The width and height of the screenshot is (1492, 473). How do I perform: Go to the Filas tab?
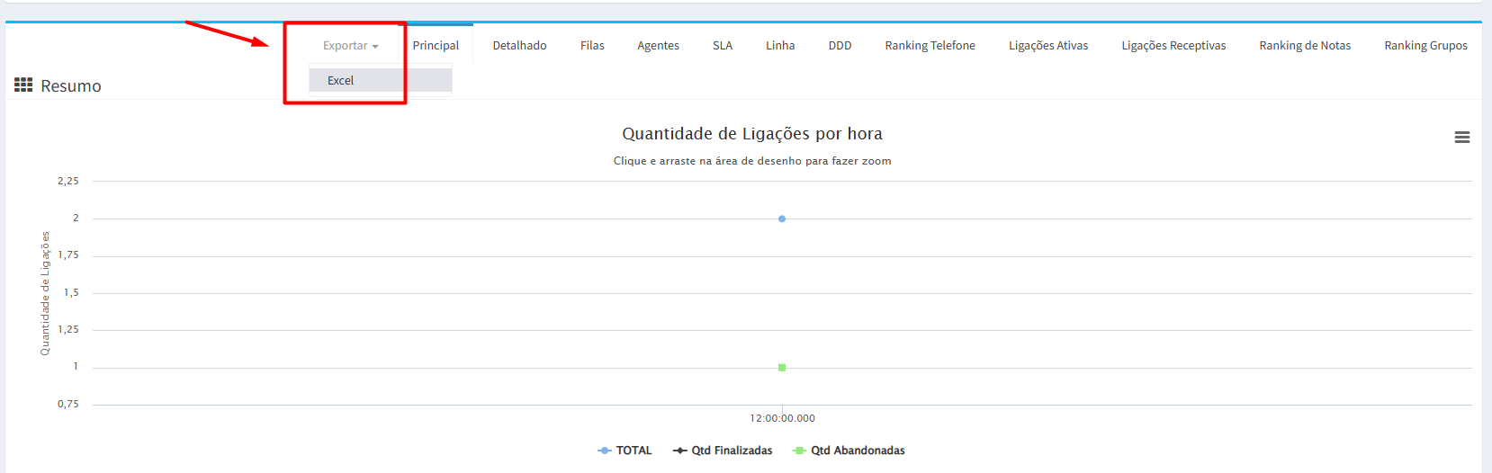tap(592, 46)
